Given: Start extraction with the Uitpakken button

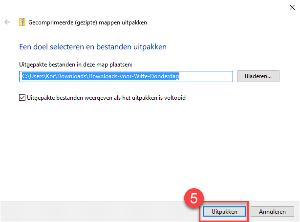Looking at the screenshot, I should (224, 212).
